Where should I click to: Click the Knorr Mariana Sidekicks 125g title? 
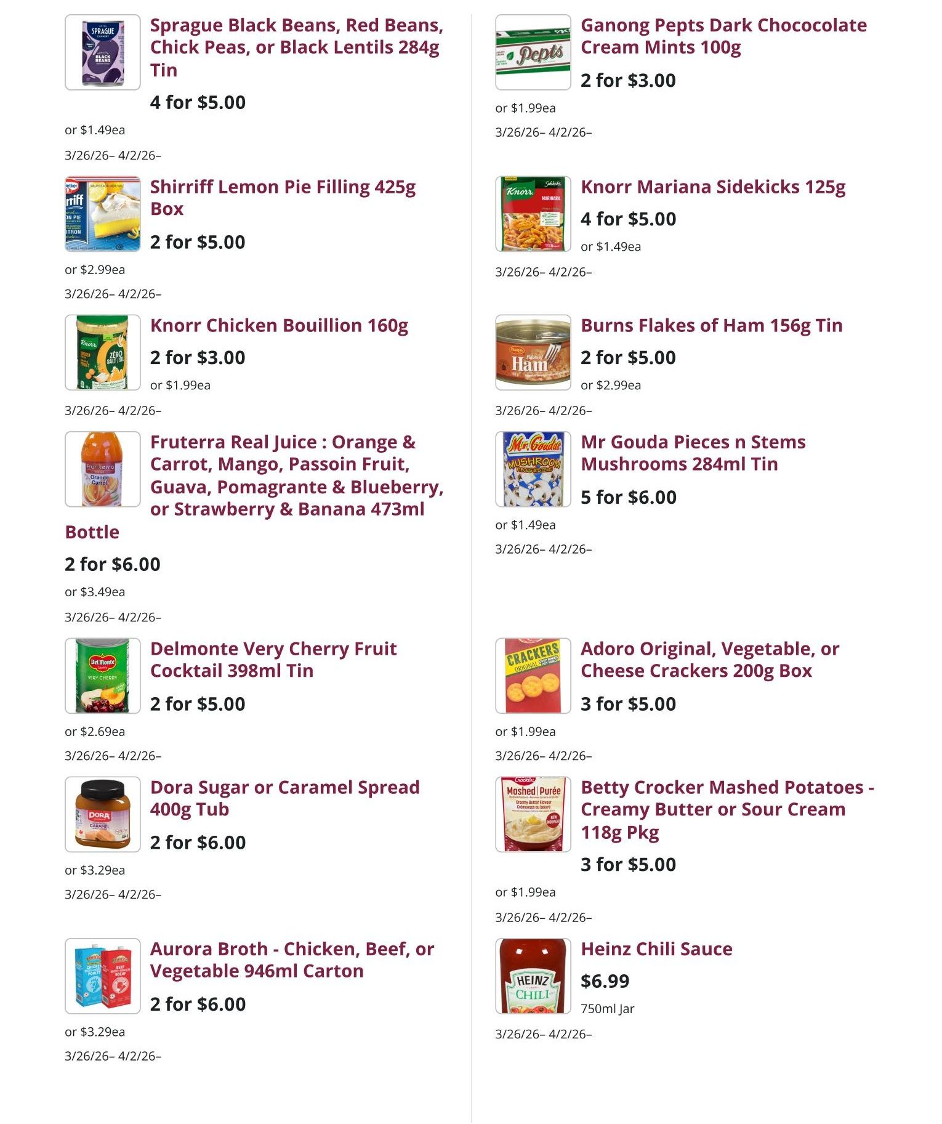[713, 187]
